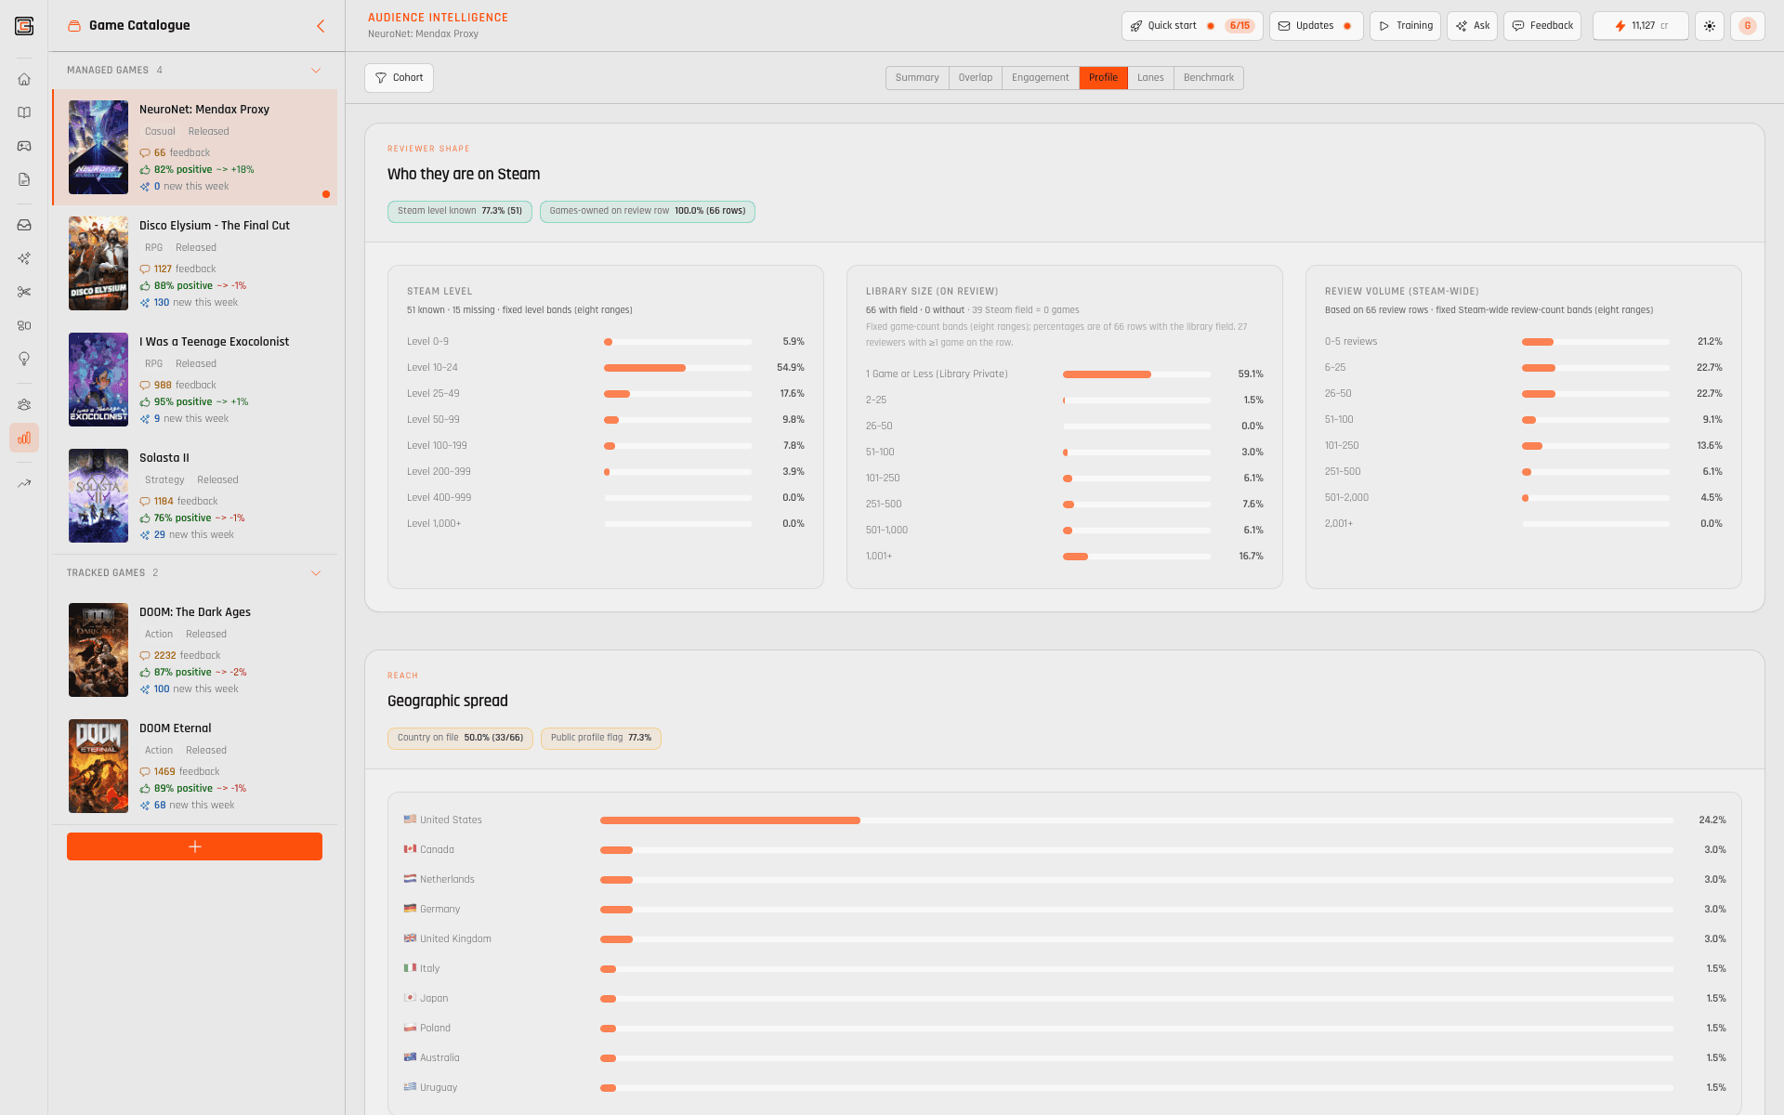Toggle the Country on file filter chip
Image resolution: width=1784 pixels, height=1115 pixels.
460,738
